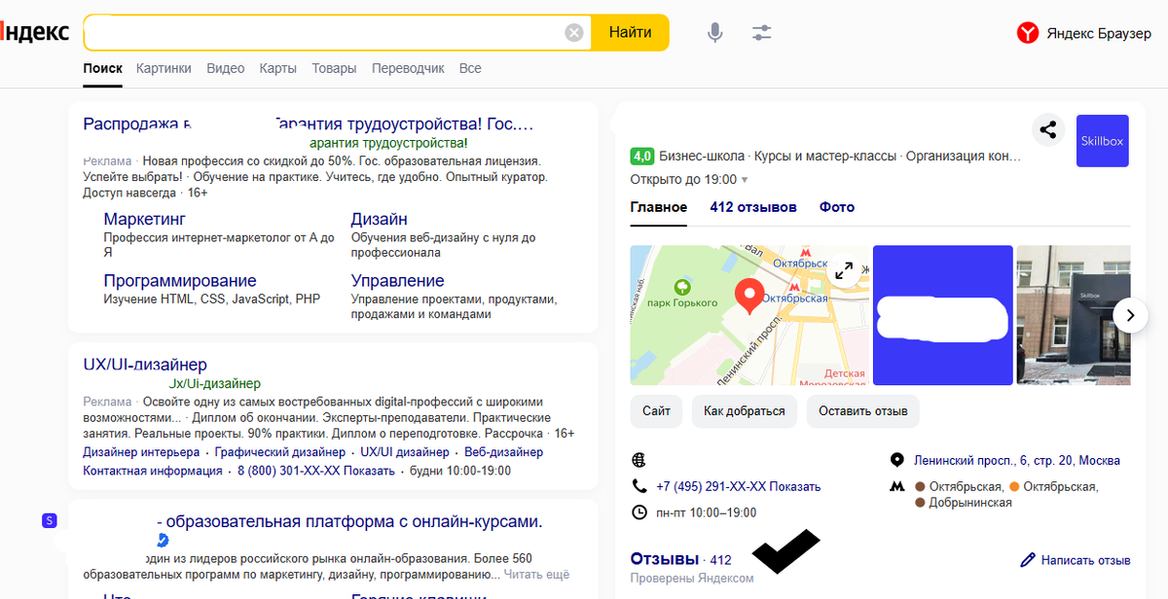Open the Управление ad sitelink
This screenshot has height=599, width=1168.
point(397,281)
